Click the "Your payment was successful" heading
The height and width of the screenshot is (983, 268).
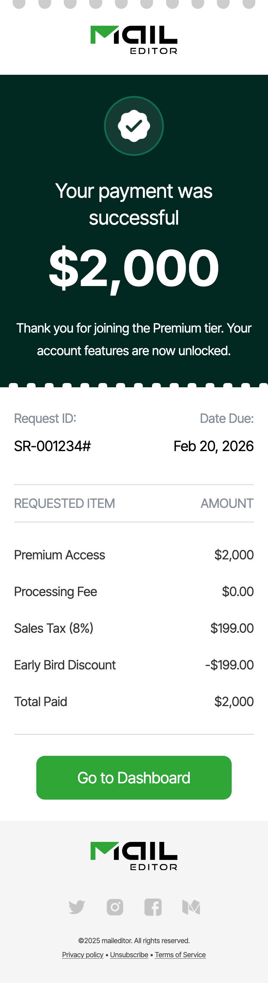click(x=134, y=204)
